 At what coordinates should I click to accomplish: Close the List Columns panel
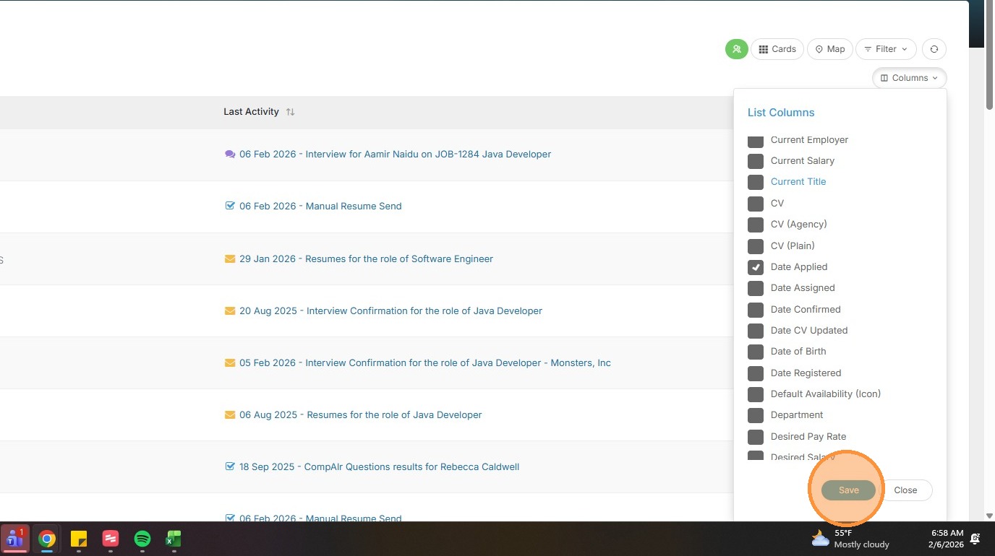click(905, 490)
